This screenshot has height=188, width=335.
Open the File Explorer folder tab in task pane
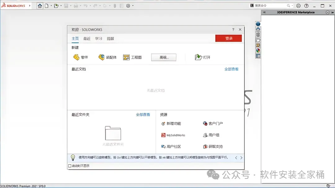[258, 40]
